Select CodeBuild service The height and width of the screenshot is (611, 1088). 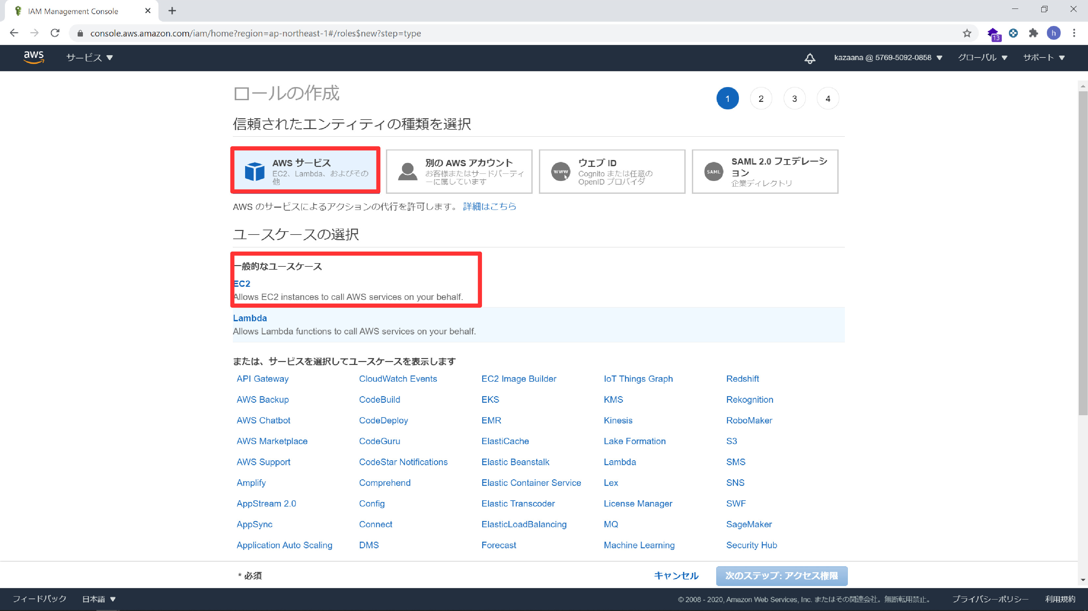(379, 399)
